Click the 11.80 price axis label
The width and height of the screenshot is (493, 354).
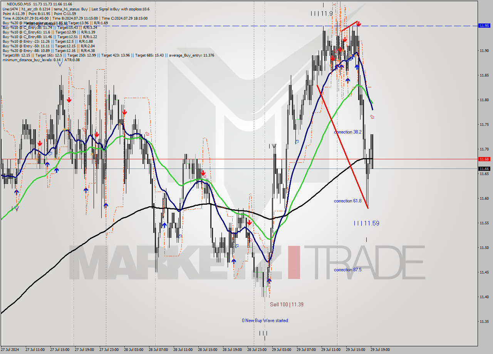point(484,100)
